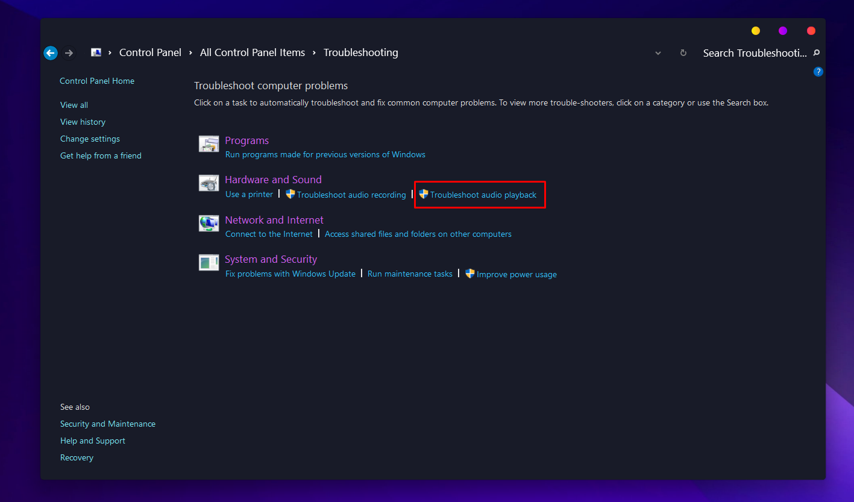Open Change settings link
Screen dimensions: 854x502
pos(90,139)
